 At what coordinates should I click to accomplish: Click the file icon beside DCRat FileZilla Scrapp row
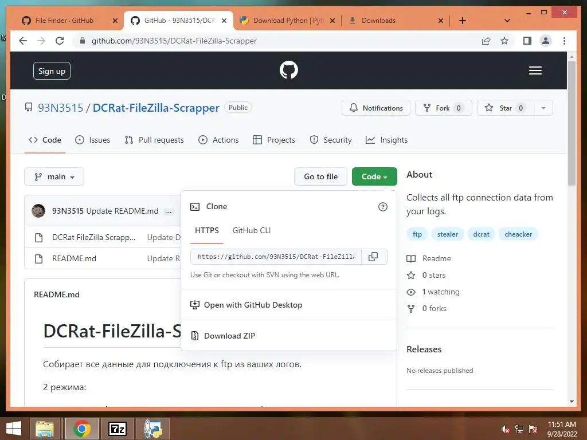[x=38, y=238]
